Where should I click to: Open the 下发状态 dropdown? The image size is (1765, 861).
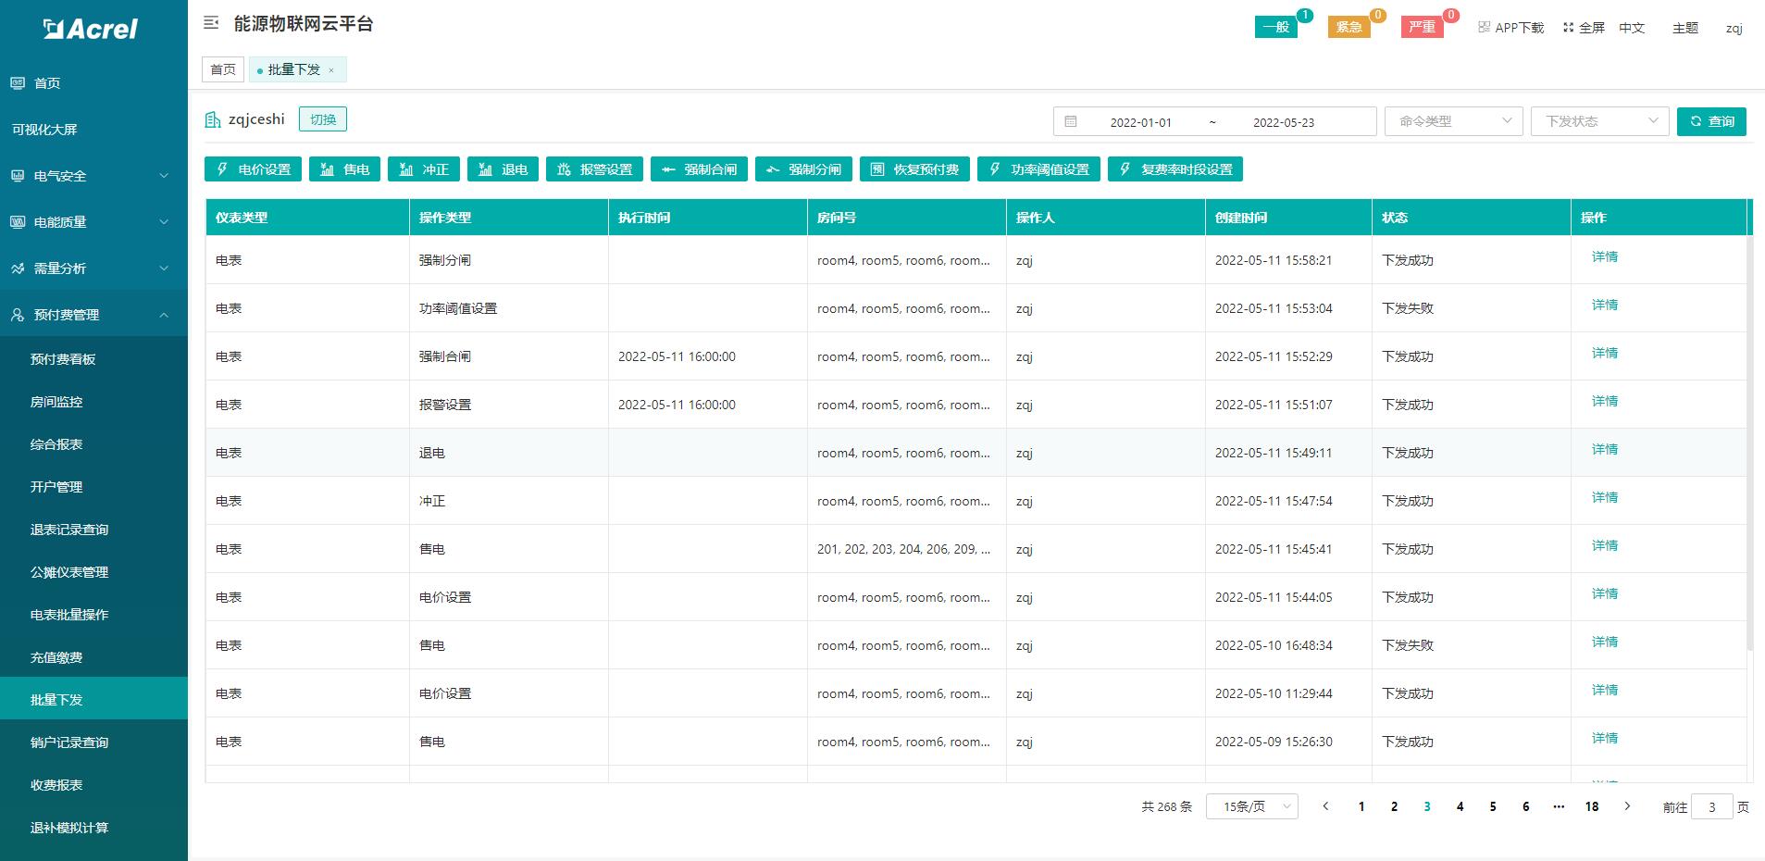click(1599, 121)
